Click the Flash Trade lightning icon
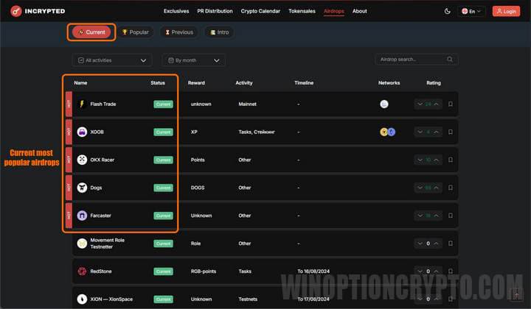 coord(82,104)
